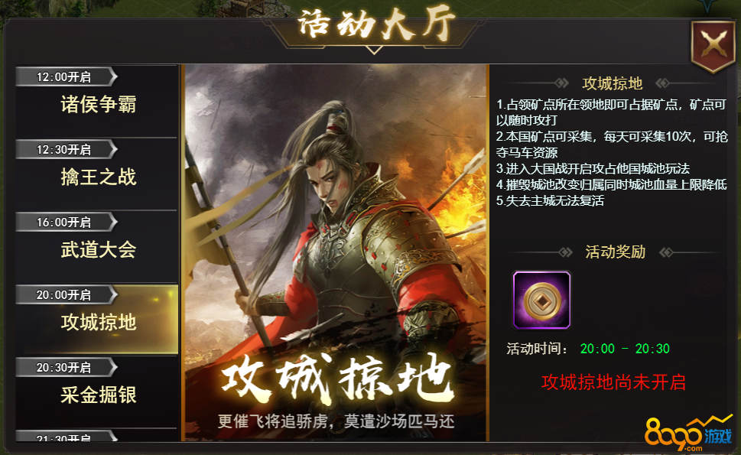Image resolution: width=741 pixels, height=455 pixels.
Task: Click the partially visible 21:30 activity entry
Action: pyautogui.click(x=67, y=436)
